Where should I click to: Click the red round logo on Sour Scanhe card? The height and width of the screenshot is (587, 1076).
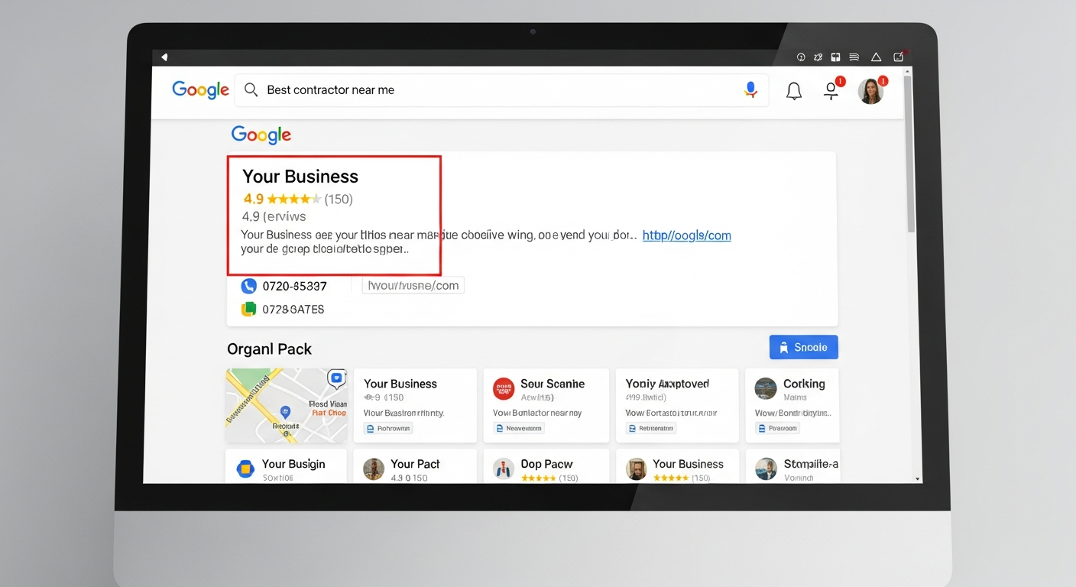coord(504,388)
